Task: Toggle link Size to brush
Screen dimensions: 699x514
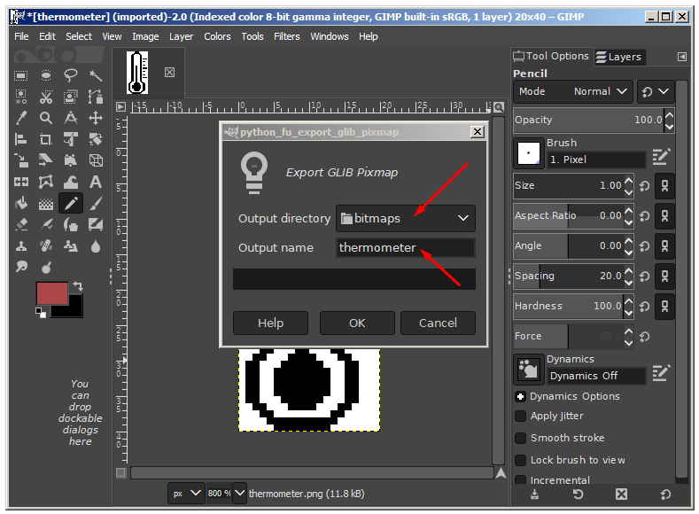Action: tap(664, 186)
